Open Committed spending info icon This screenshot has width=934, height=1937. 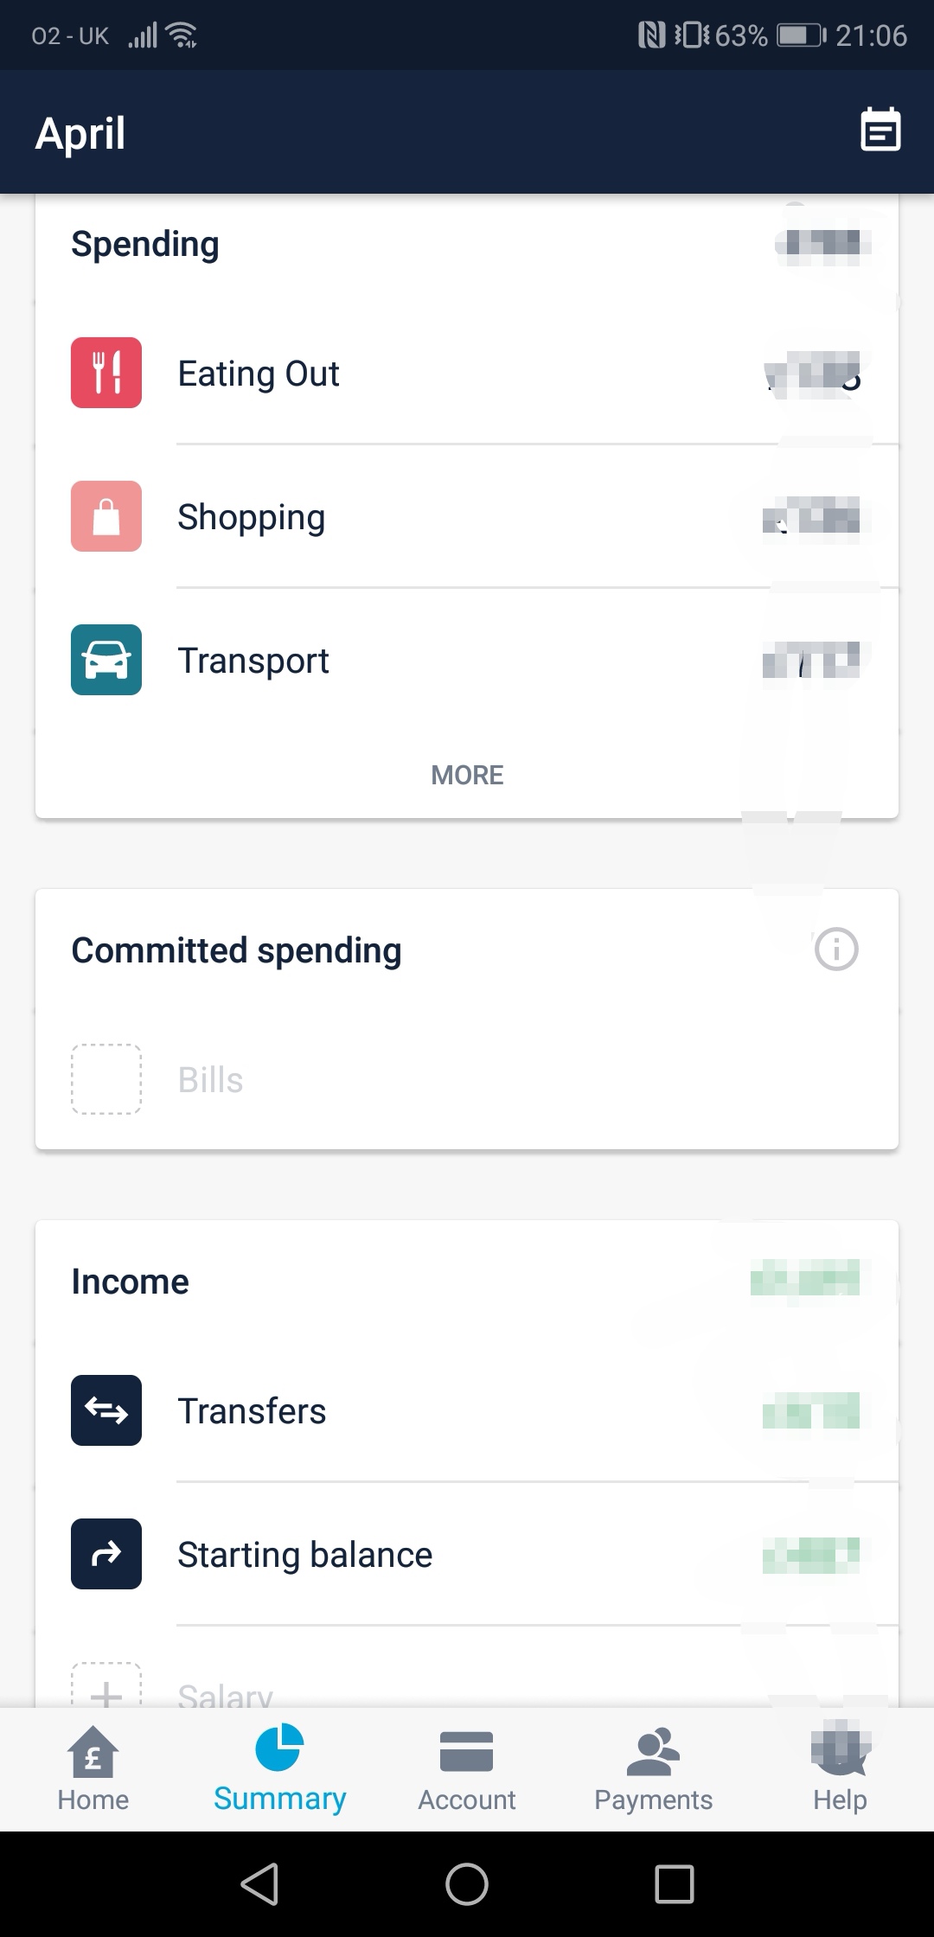pyautogui.click(x=835, y=949)
